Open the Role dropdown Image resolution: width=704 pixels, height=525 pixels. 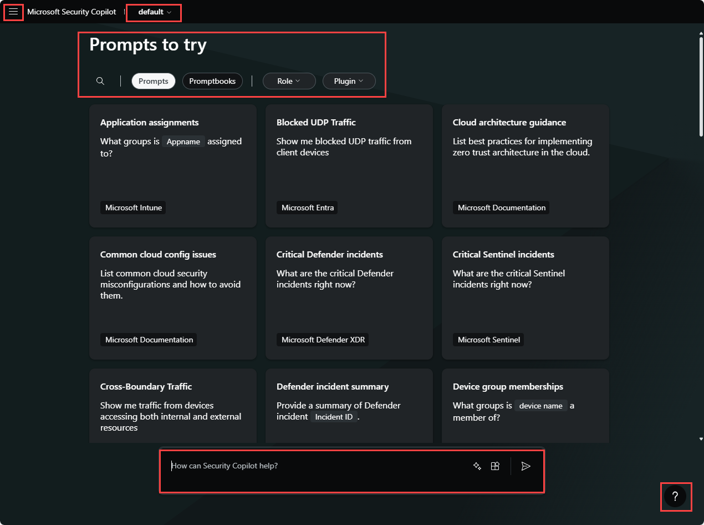tap(289, 80)
